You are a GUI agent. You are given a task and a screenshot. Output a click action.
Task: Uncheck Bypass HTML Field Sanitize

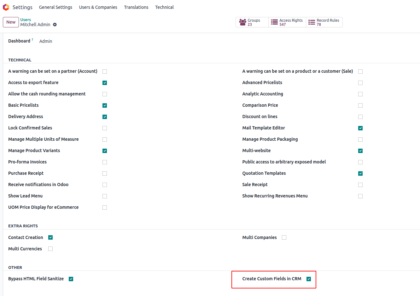71,279
